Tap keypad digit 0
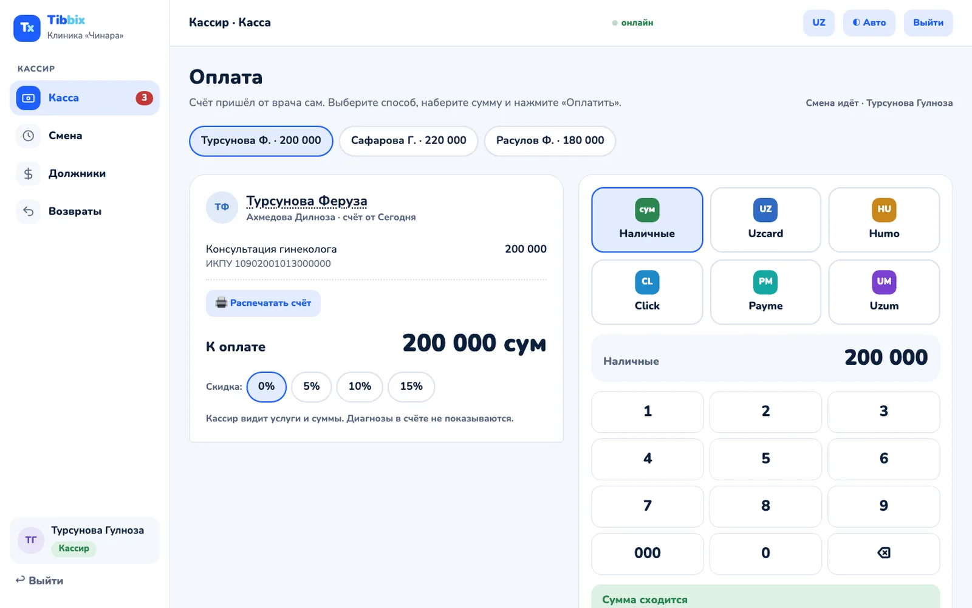The height and width of the screenshot is (608, 972). (x=765, y=553)
